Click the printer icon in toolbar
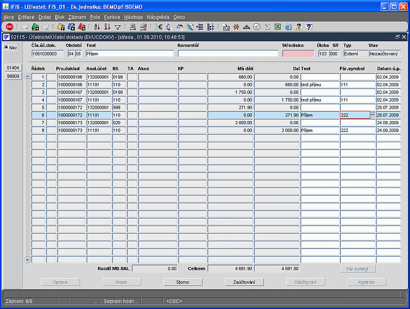The image size is (410, 309). coord(132,27)
